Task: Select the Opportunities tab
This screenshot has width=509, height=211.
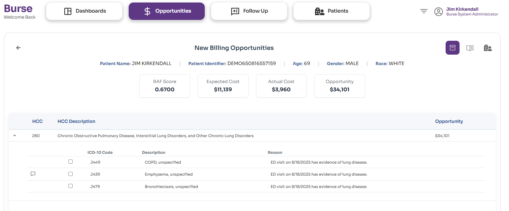Action: 167,11
